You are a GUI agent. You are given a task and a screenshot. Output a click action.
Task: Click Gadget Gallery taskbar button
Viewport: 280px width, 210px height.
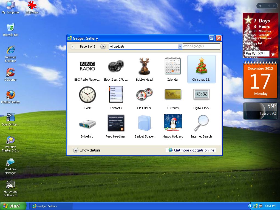51,206
